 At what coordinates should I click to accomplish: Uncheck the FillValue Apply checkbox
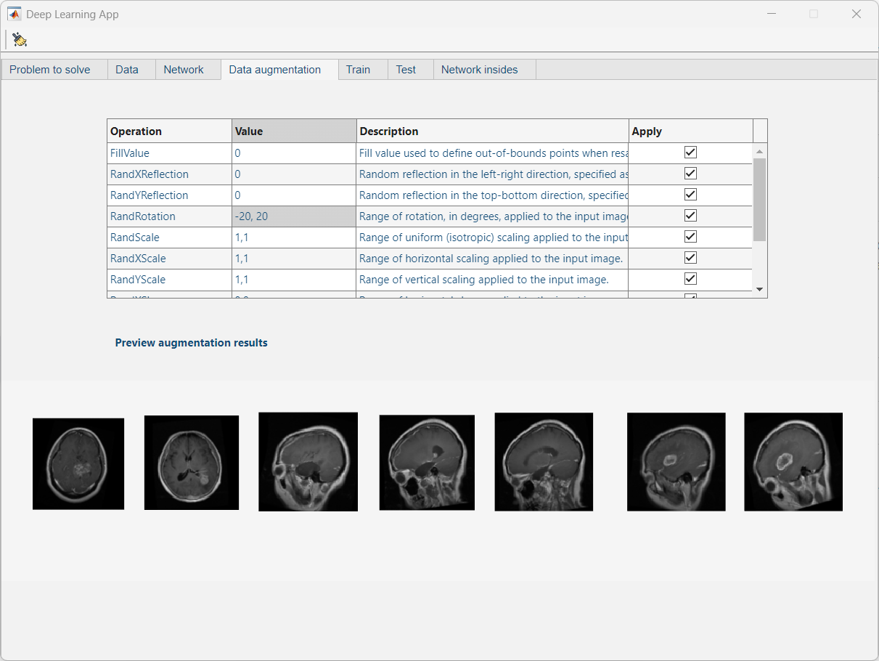pyautogui.click(x=690, y=153)
